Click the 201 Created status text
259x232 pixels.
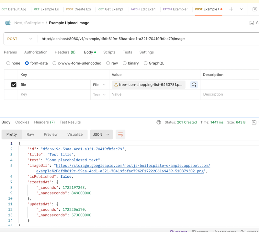pos(187,122)
